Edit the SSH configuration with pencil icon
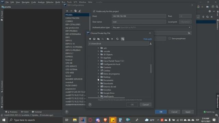The width and height of the screenshot is (219, 123). pyautogui.click(x=80, y=11)
